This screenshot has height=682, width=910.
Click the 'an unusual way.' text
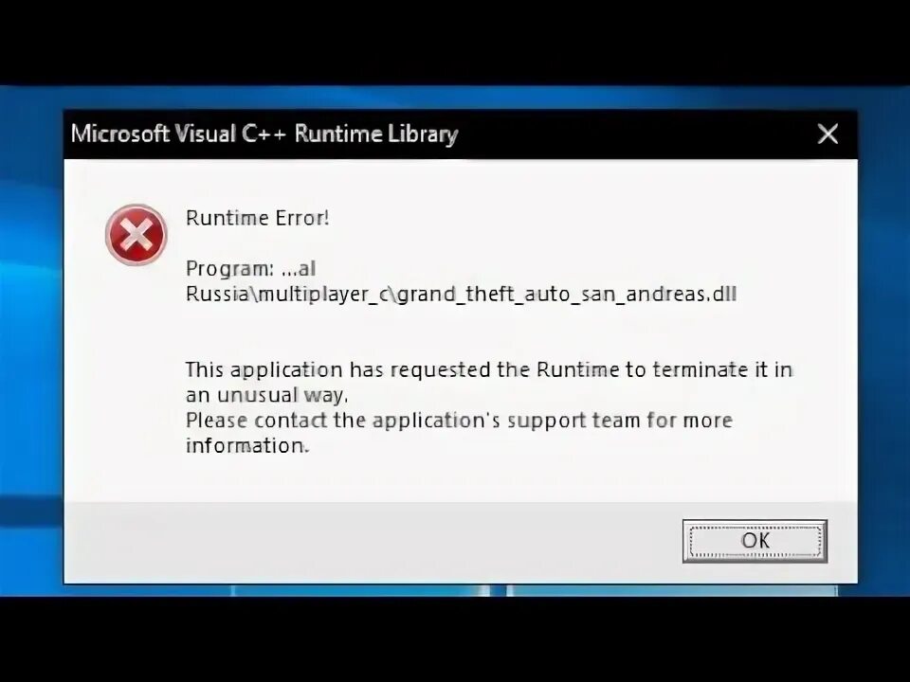267,395
